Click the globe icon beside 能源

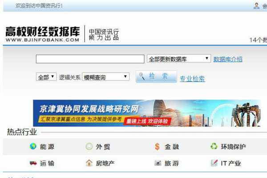tap(33, 146)
